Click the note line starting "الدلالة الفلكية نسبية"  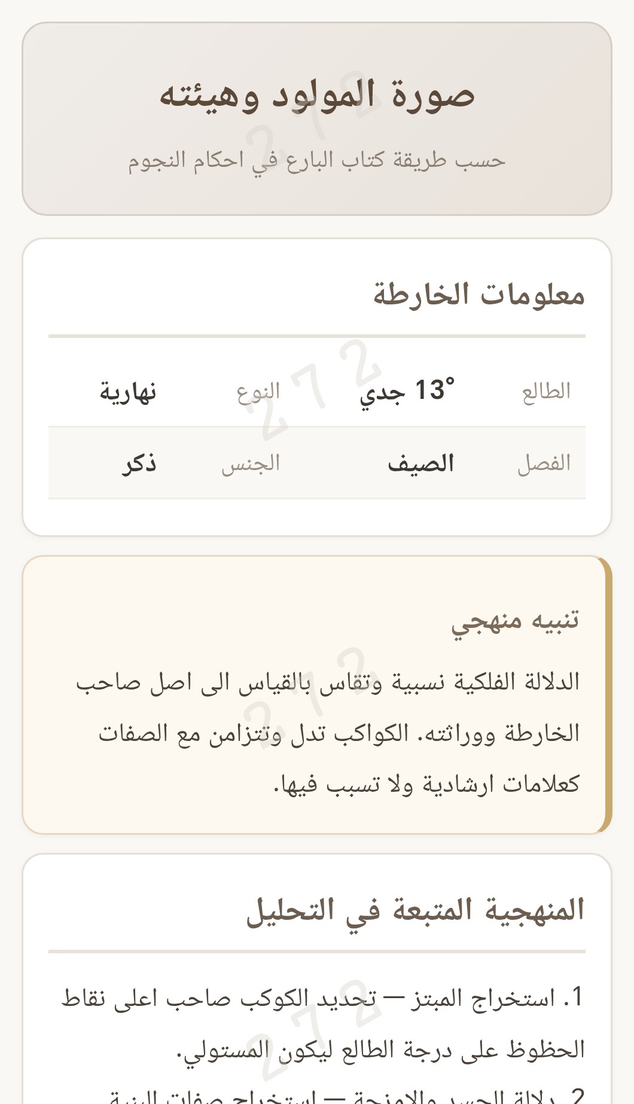pyautogui.click(x=328, y=682)
